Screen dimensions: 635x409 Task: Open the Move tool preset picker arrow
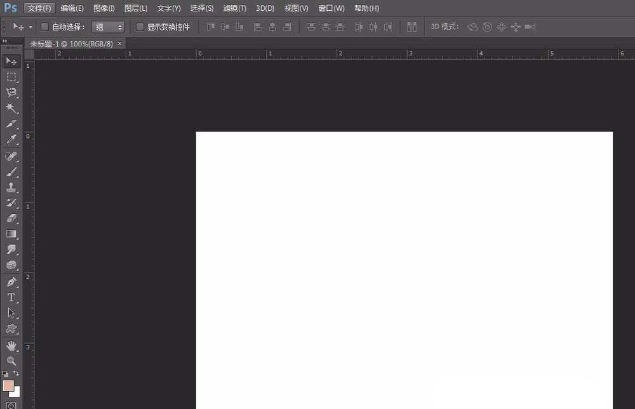[30, 27]
